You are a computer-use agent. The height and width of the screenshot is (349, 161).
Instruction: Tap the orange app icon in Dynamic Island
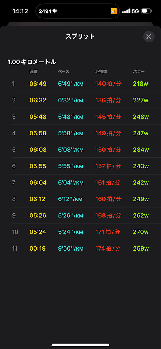coord(114,11)
